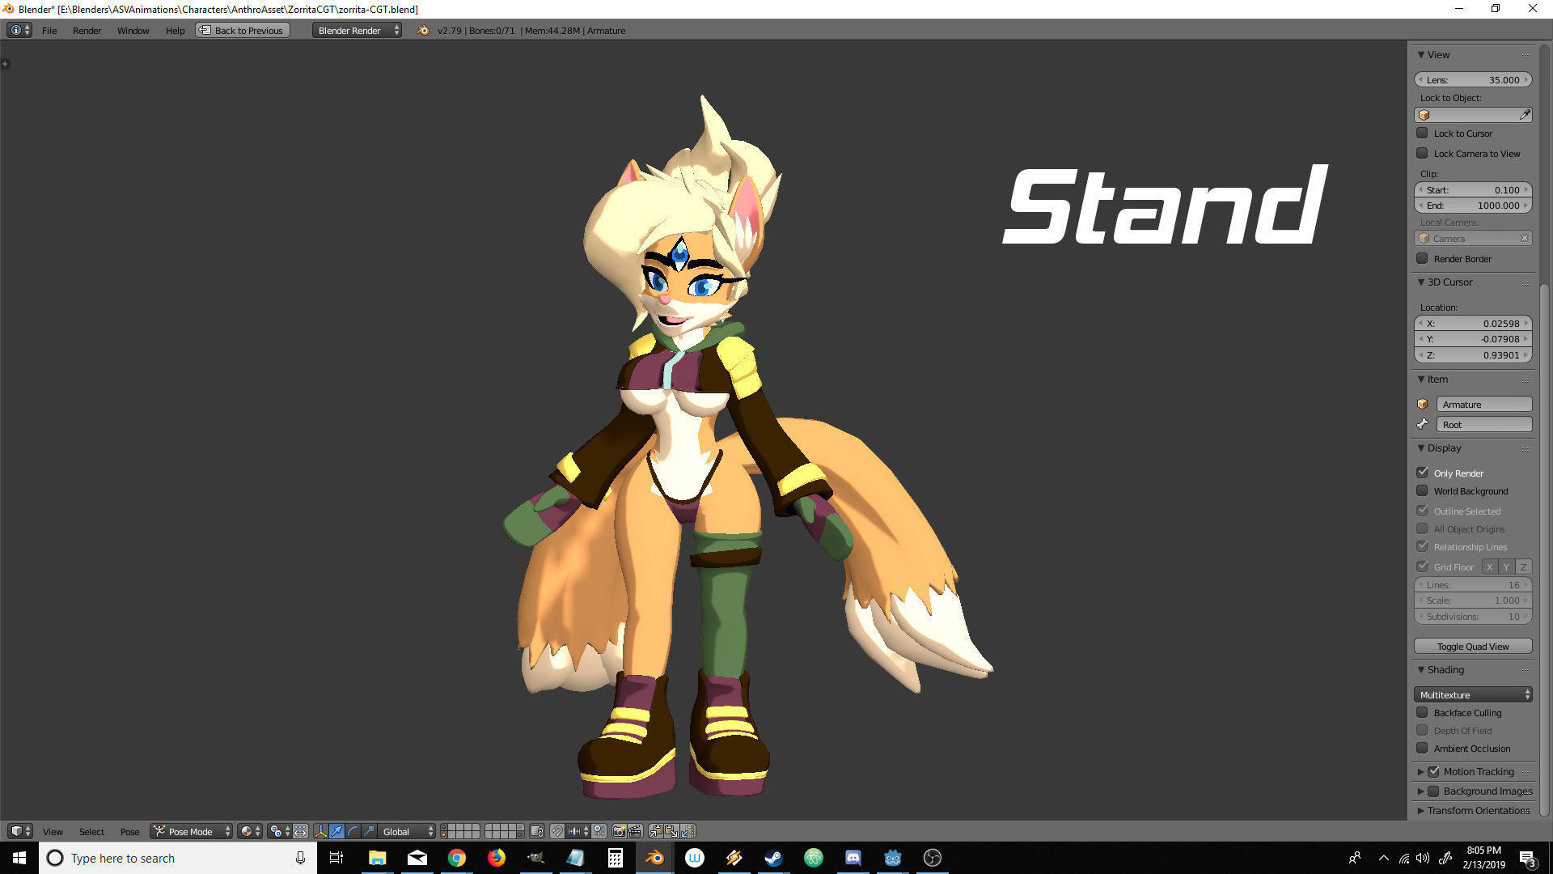
Task: Enable World Background checkbox
Action: point(1422,490)
